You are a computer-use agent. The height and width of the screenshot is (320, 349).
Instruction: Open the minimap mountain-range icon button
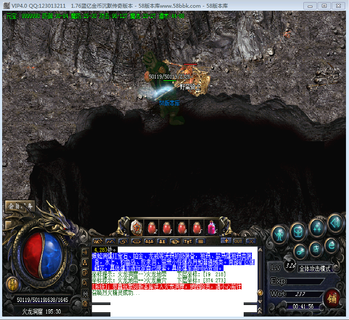click(98, 242)
